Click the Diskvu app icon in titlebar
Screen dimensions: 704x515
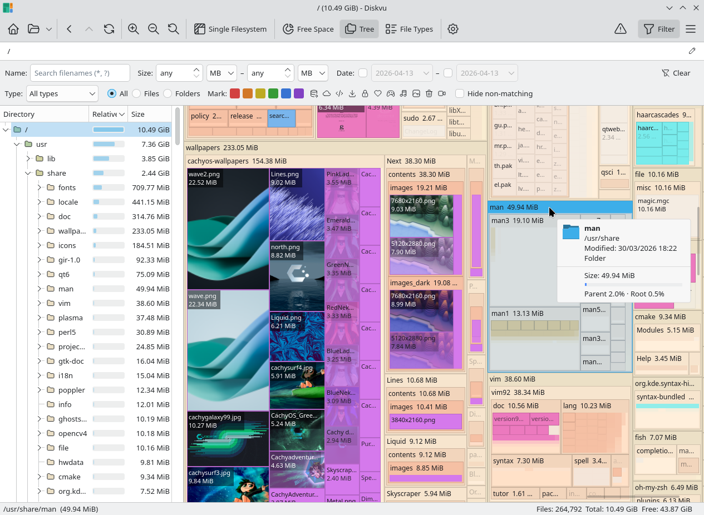tap(8, 8)
